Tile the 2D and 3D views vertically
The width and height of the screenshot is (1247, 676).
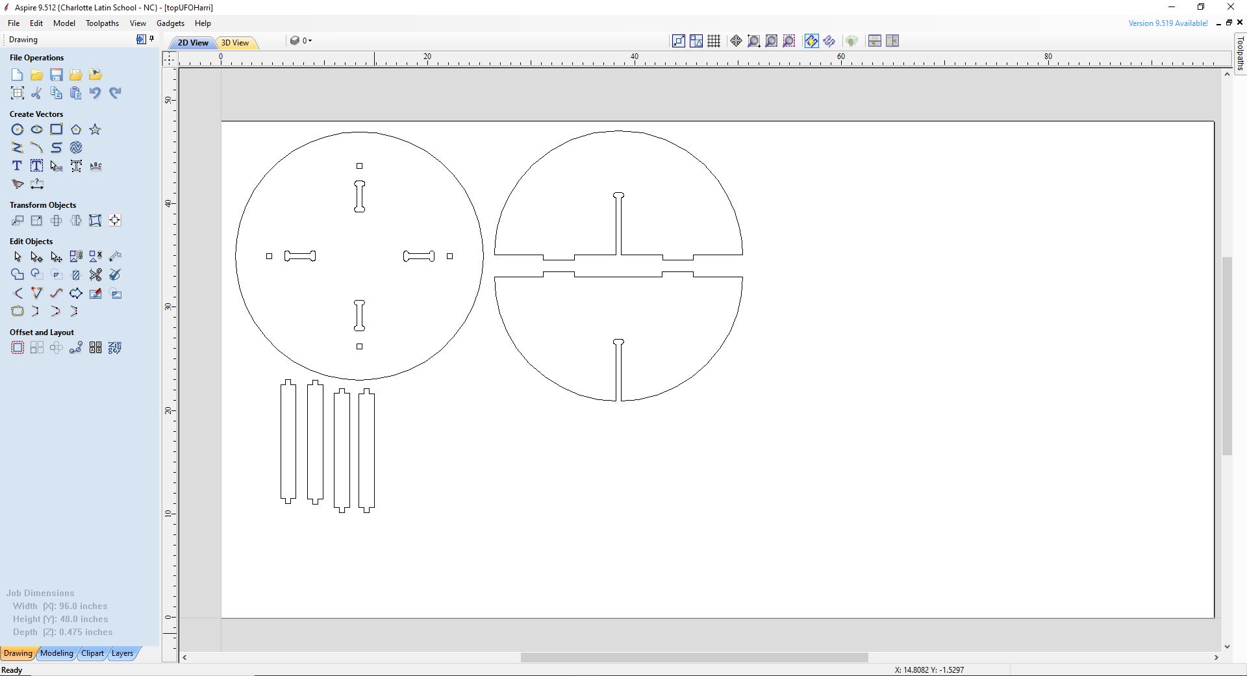tap(892, 41)
